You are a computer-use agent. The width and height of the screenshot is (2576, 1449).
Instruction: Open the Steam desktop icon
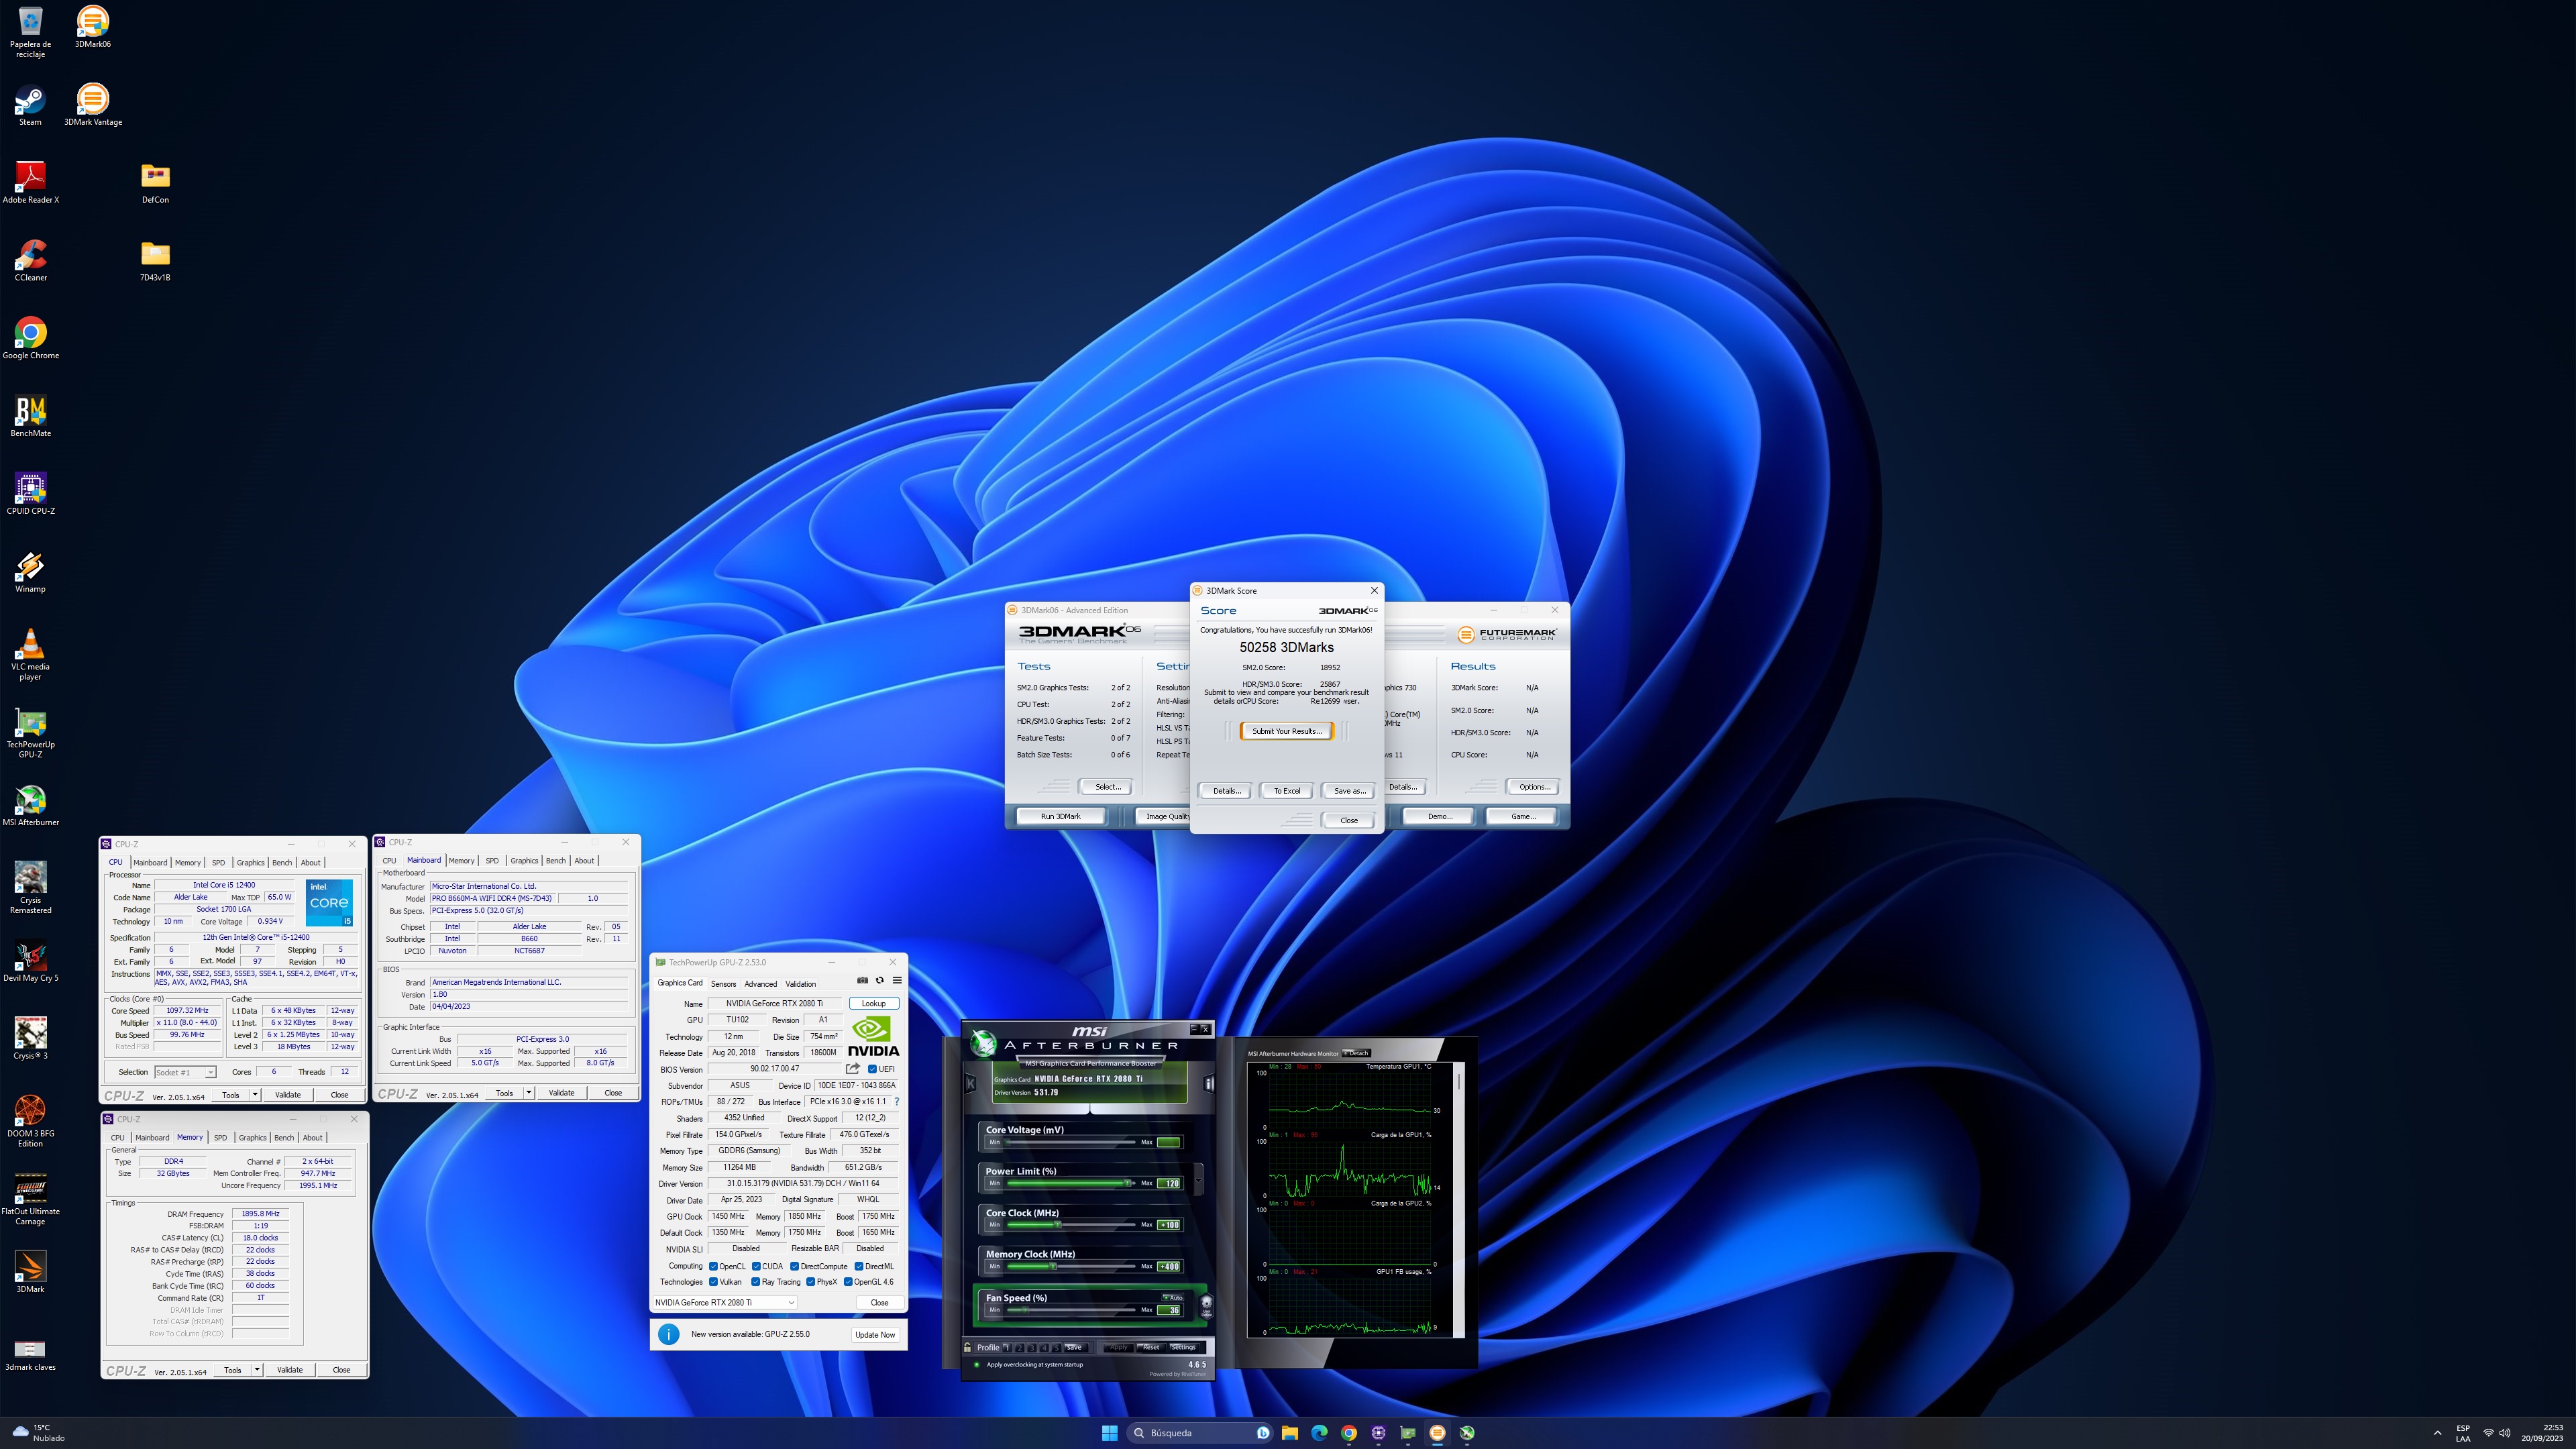30,105
